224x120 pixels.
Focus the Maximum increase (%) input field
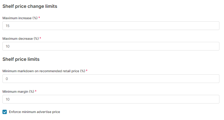(111, 26)
